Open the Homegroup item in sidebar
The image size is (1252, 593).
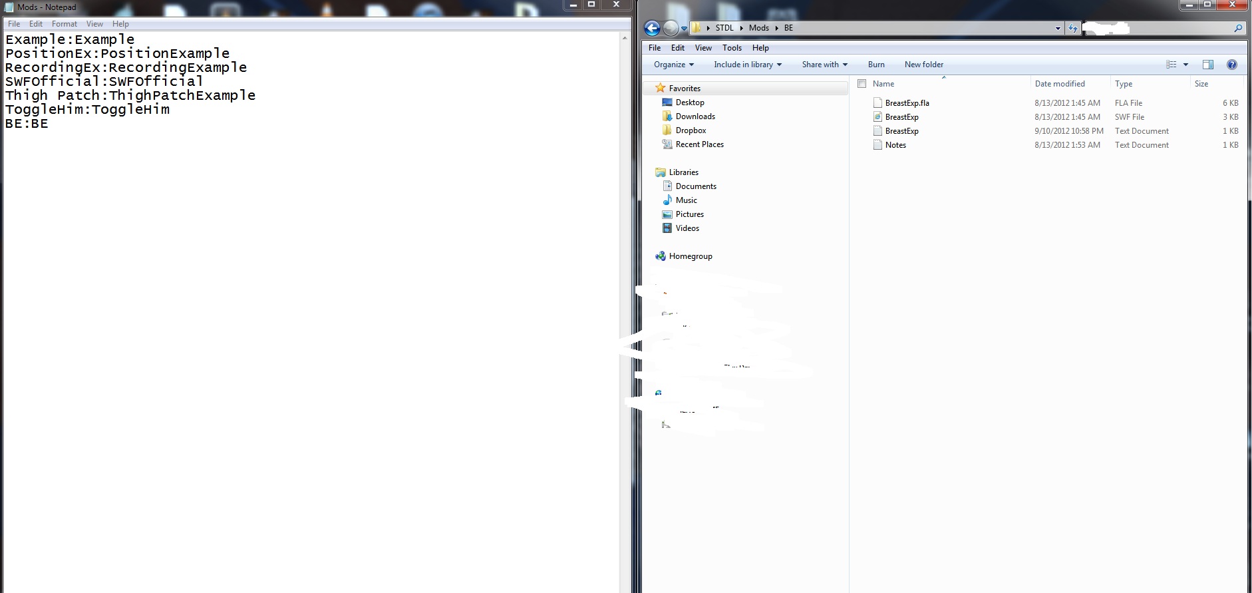[x=690, y=256]
